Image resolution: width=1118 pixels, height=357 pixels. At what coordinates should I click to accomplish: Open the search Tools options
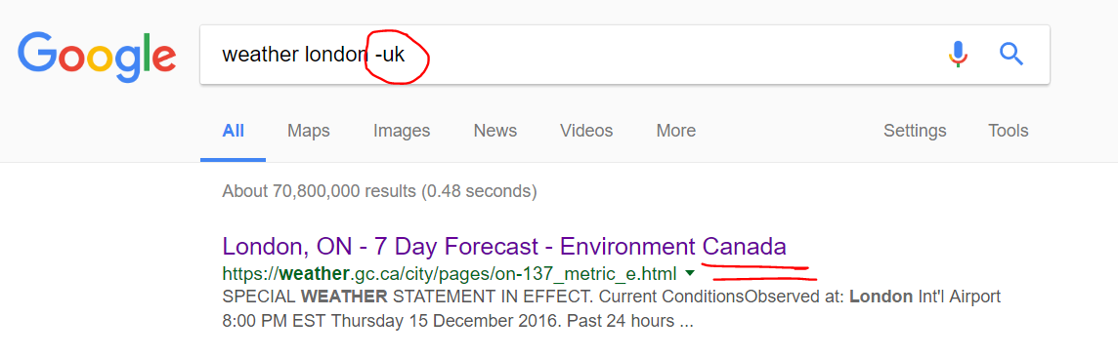(x=1009, y=131)
